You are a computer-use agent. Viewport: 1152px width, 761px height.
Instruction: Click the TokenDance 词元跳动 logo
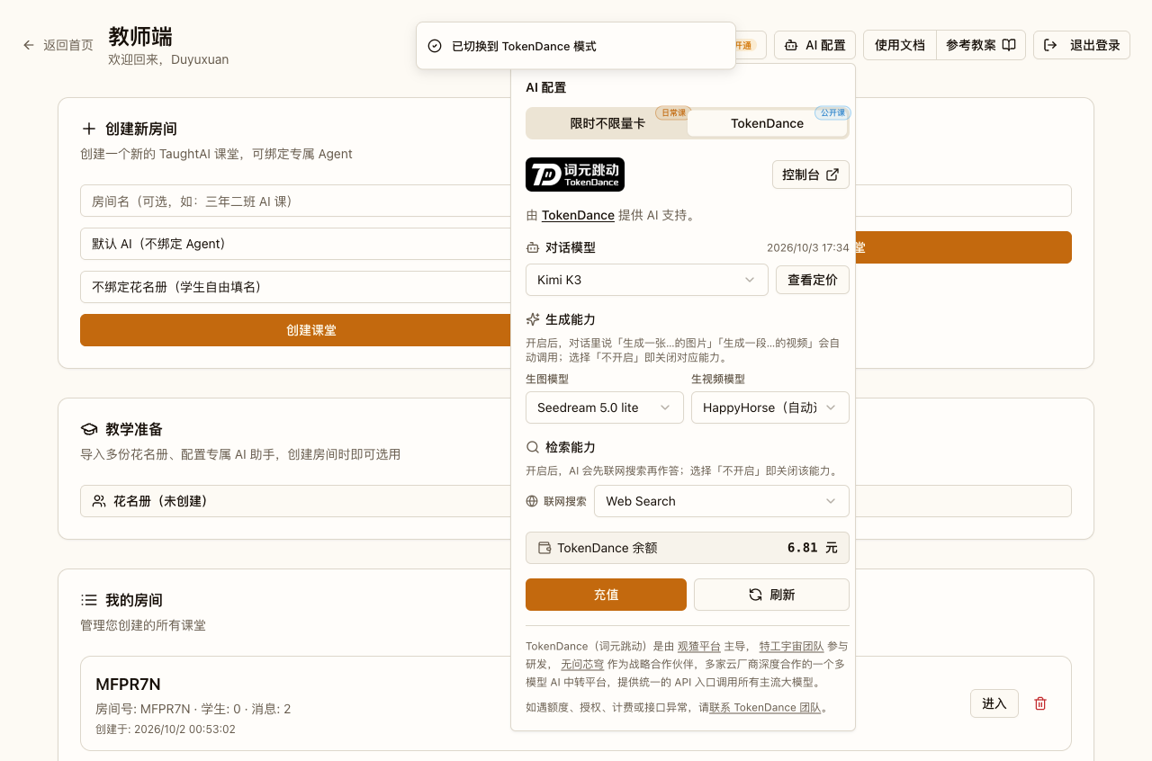(575, 175)
